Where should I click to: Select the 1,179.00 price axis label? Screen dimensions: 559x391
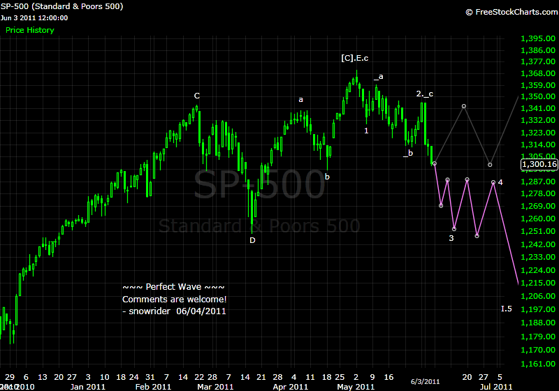point(538,337)
